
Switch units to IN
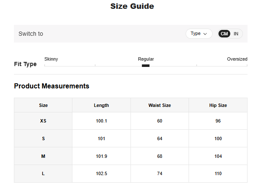tap(236, 34)
